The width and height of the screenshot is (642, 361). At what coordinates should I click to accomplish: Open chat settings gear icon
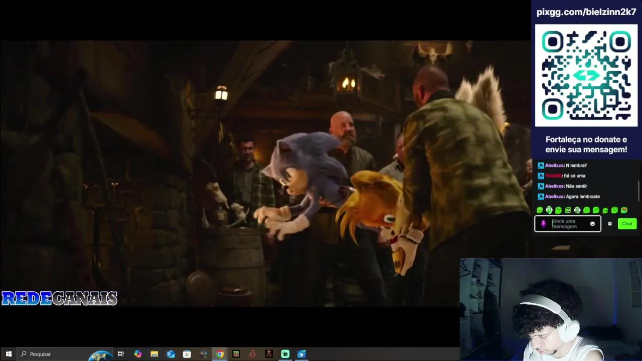[x=610, y=224]
